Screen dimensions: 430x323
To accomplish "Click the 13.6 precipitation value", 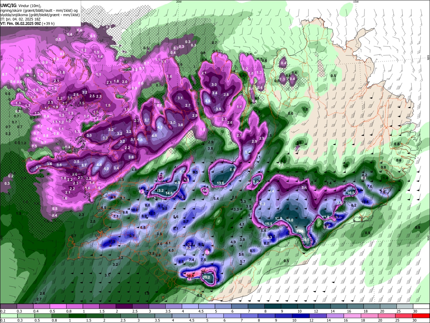I will pyautogui.click(x=220, y=183).
